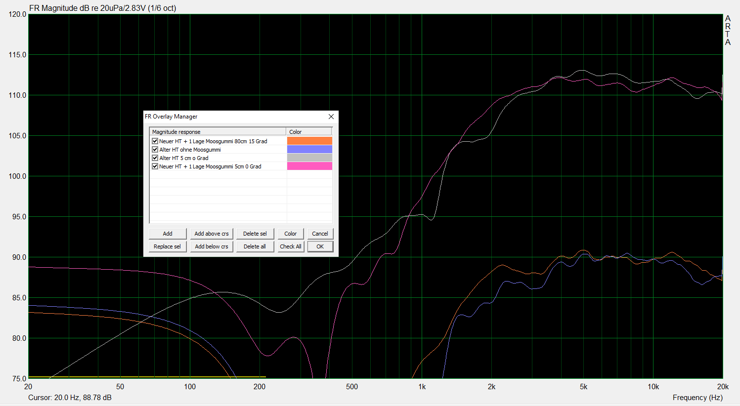Click the 'Cursor: 20.0 Hz, 88.78 dB' readout
Image resolution: width=740 pixels, height=406 pixels.
[70, 398]
